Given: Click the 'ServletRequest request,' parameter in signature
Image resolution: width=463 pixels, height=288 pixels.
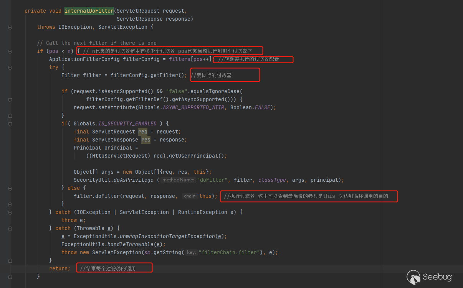Looking at the screenshot, I should 152,11.
